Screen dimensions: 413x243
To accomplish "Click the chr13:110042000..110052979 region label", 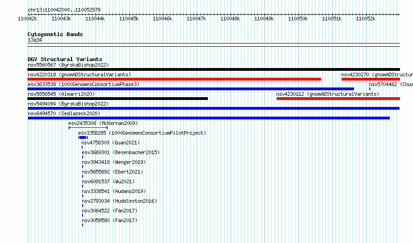I will [x=64, y=10].
